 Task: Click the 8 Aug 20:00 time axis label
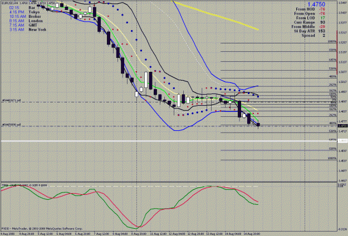click(139, 234)
